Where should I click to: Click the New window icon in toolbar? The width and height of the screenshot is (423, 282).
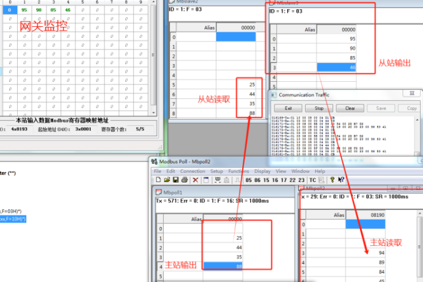click(x=206, y=180)
